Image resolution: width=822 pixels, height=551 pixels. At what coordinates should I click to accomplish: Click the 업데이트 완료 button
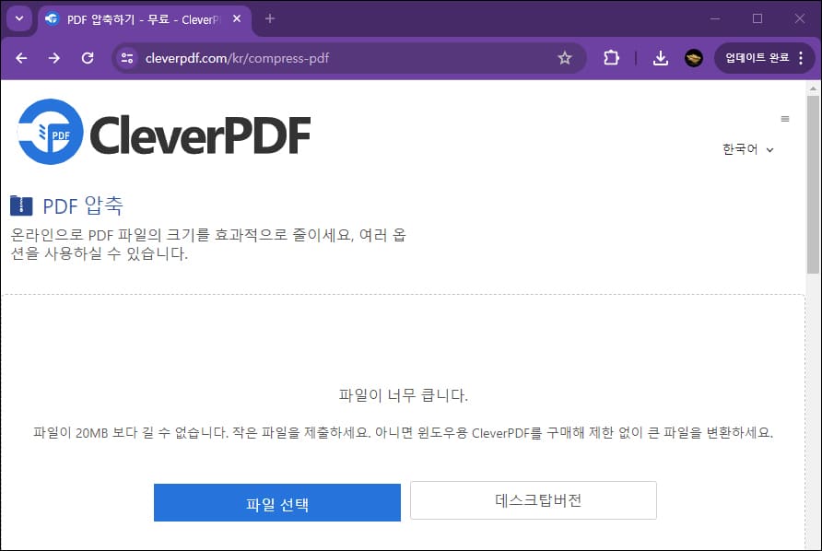coord(759,57)
